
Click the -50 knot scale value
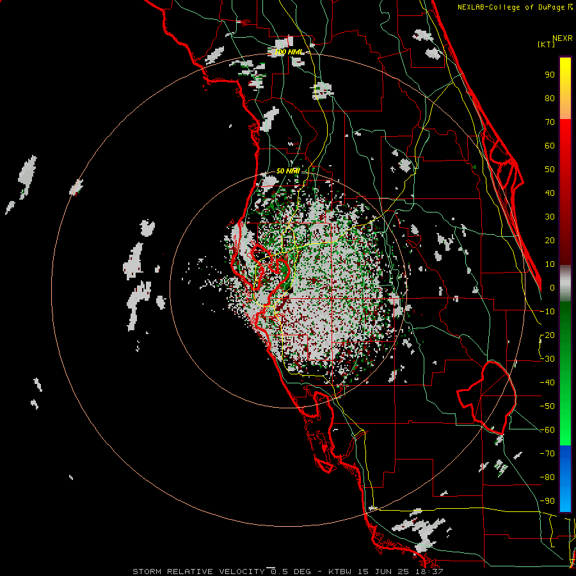click(x=547, y=406)
